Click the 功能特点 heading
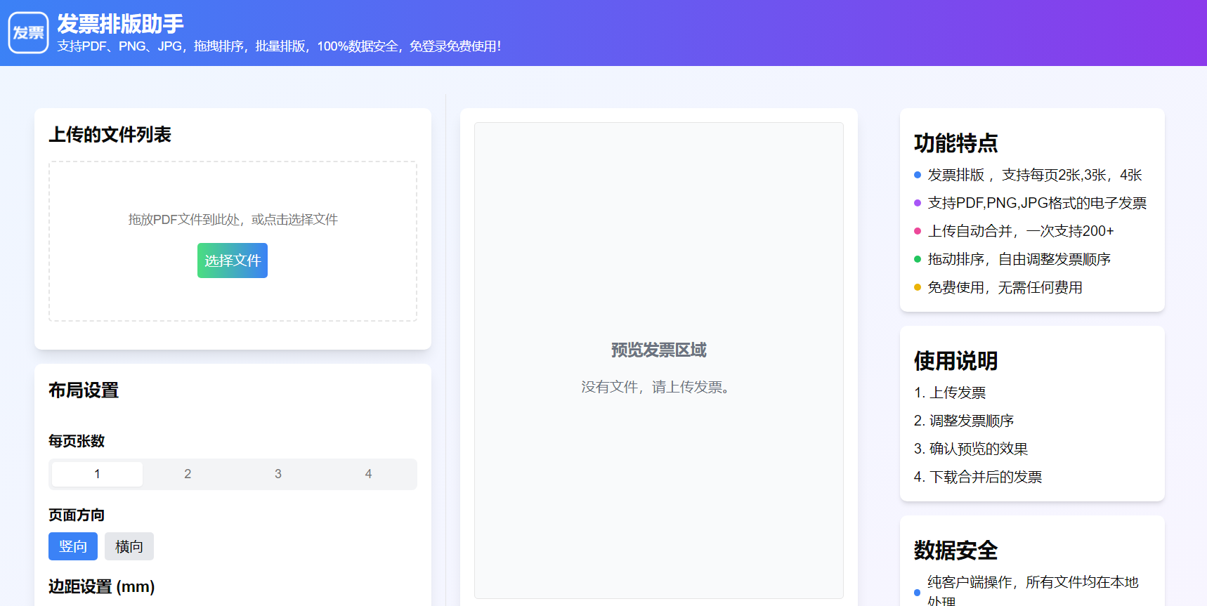 (x=955, y=143)
